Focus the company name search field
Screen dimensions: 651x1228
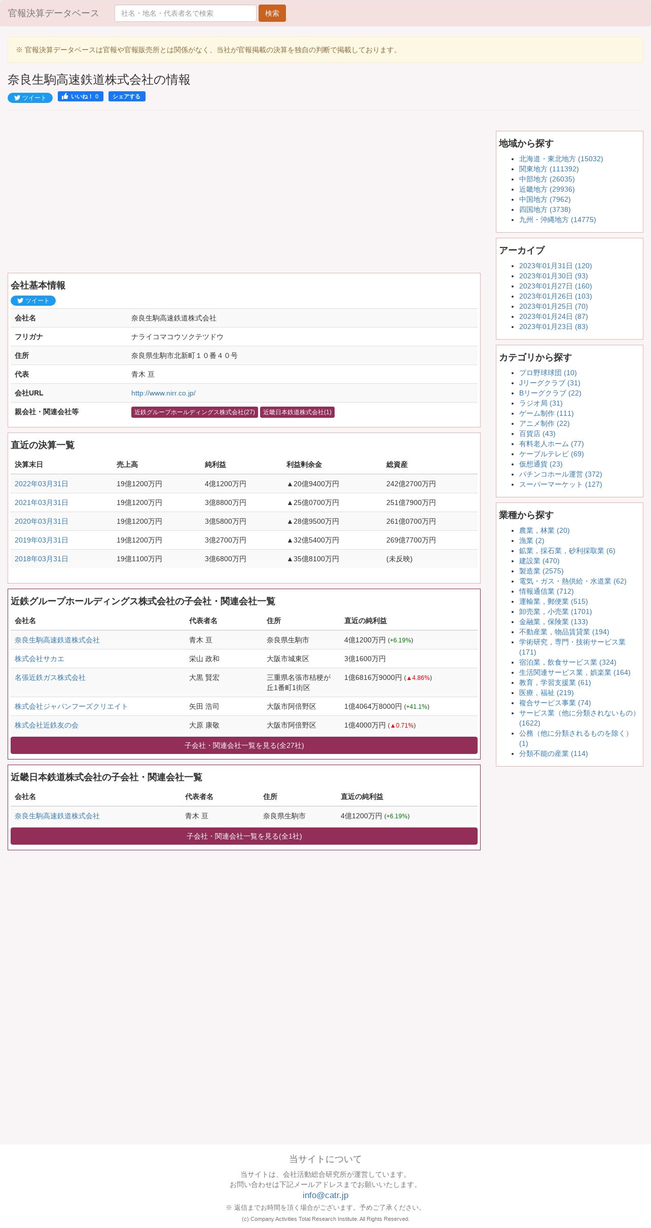tap(186, 13)
